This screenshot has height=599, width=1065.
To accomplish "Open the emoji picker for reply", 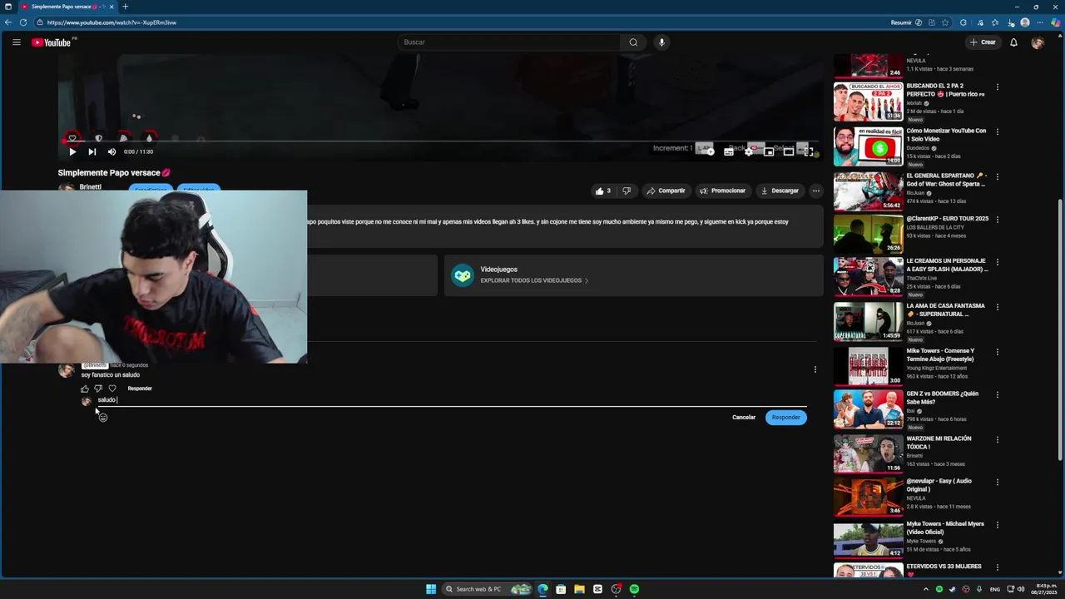I will (103, 418).
